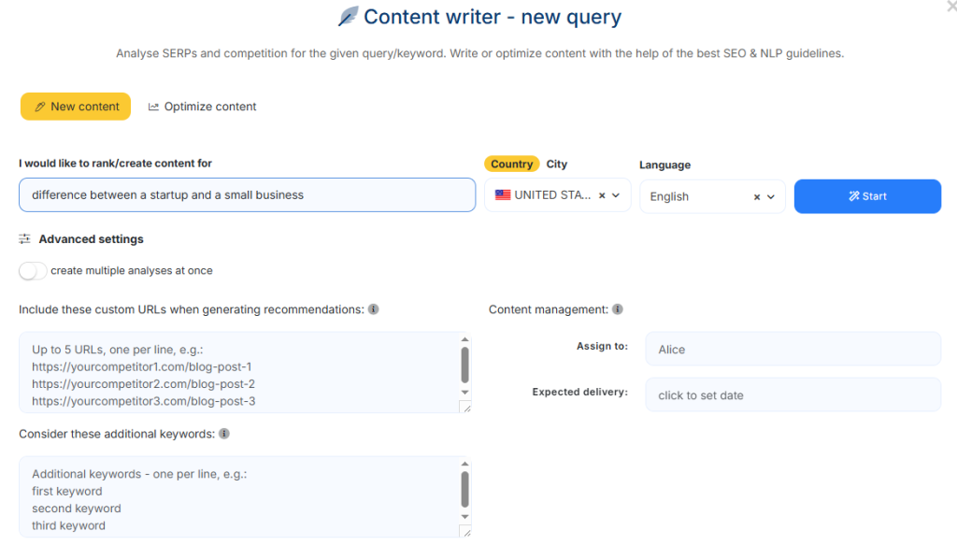Screen dimensions: 957x559
Task: Expand the country dropdown chevron
Action: point(616,195)
